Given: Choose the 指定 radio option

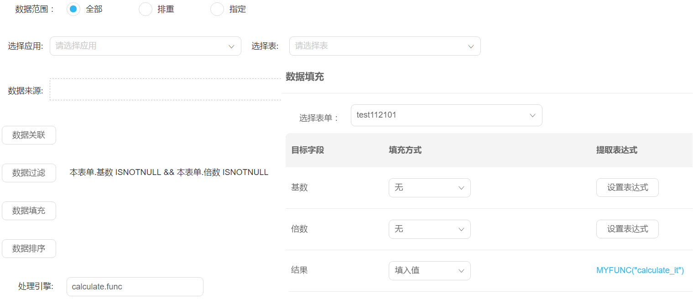Looking at the screenshot, I should pos(217,9).
